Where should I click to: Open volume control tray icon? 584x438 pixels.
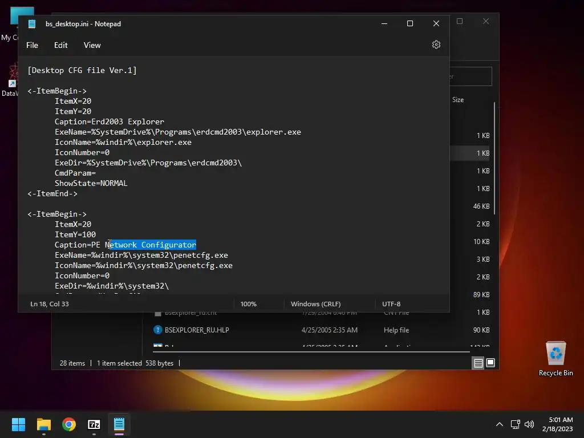(x=529, y=424)
